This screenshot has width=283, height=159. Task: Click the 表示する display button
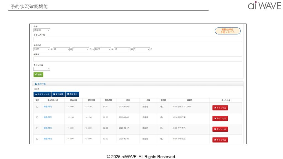72,94
